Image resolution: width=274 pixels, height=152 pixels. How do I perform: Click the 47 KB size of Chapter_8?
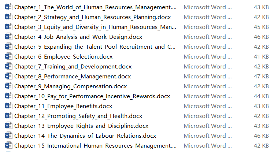[x=261, y=76]
